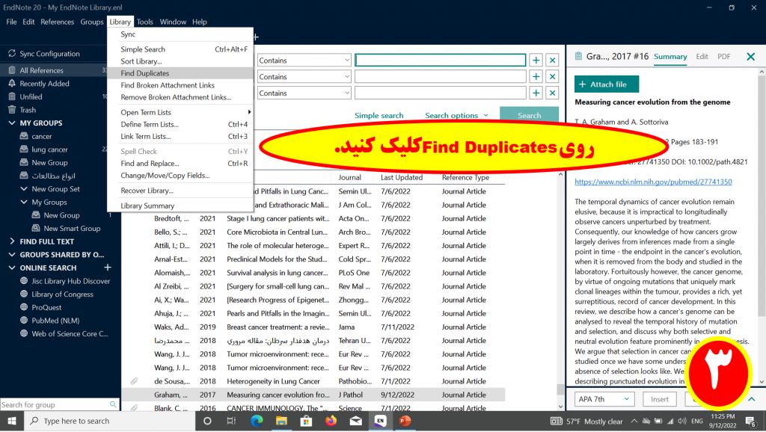Select the Waks 2019 Breast cancer reference
Viewport: 766px width, 432px height.
tap(313, 327)
